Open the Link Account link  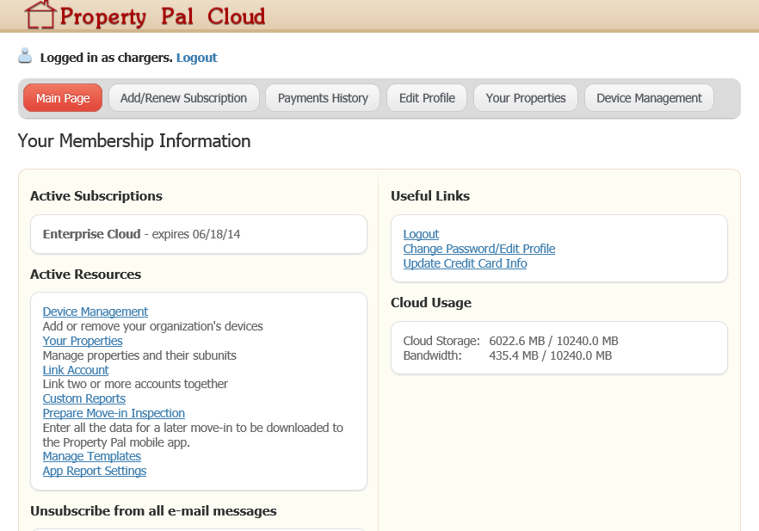pos(76,370)
